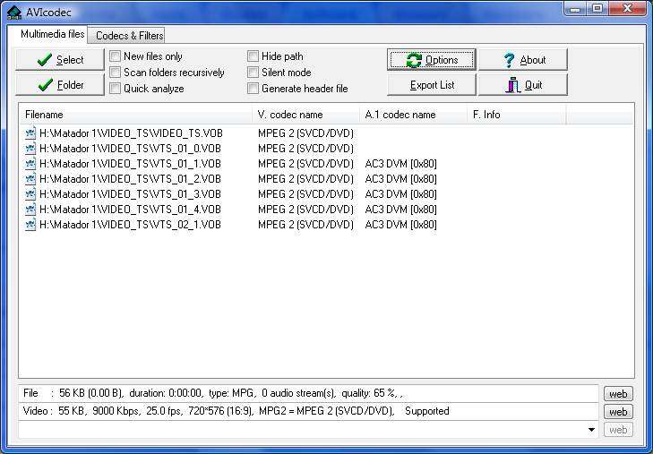Click green checkmark on Select button

pyautogui.click(x=45, y=59)
